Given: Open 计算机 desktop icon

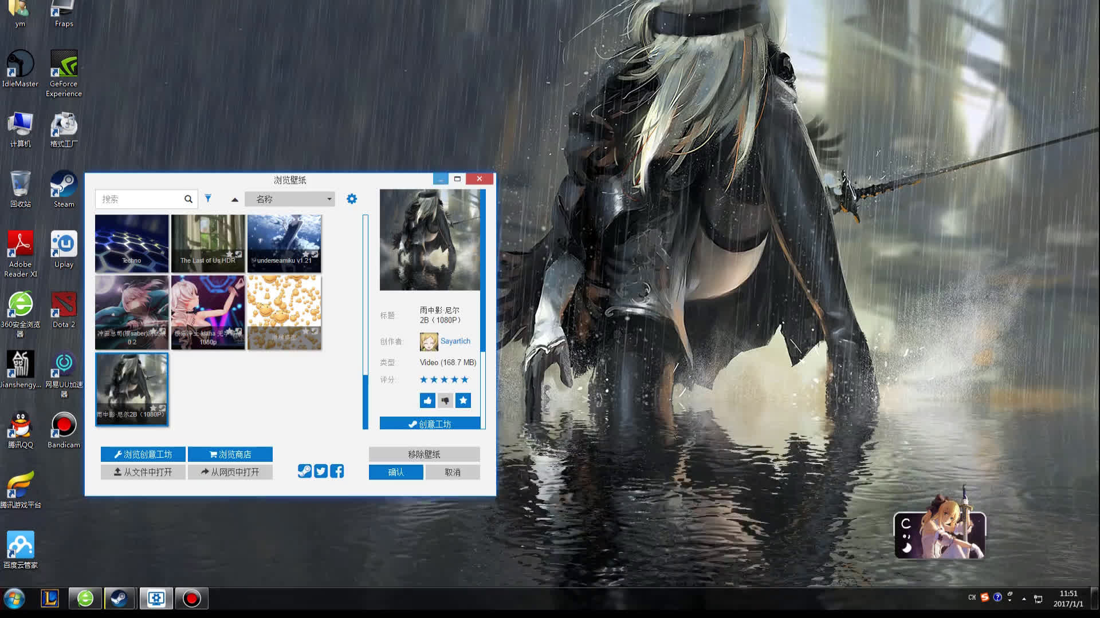Looking at the screenshot, I should click(x=21, y=129).
